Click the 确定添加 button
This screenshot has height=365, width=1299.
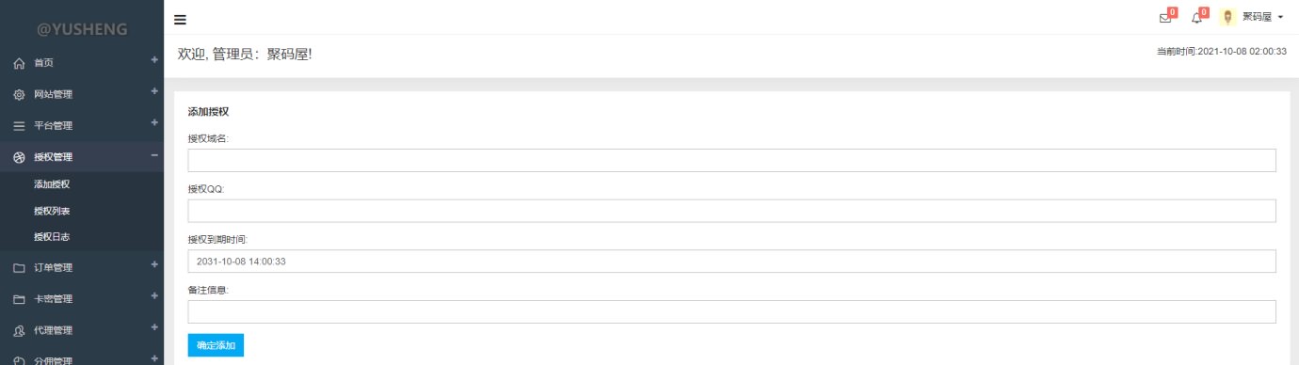click(x=216, y=345)
